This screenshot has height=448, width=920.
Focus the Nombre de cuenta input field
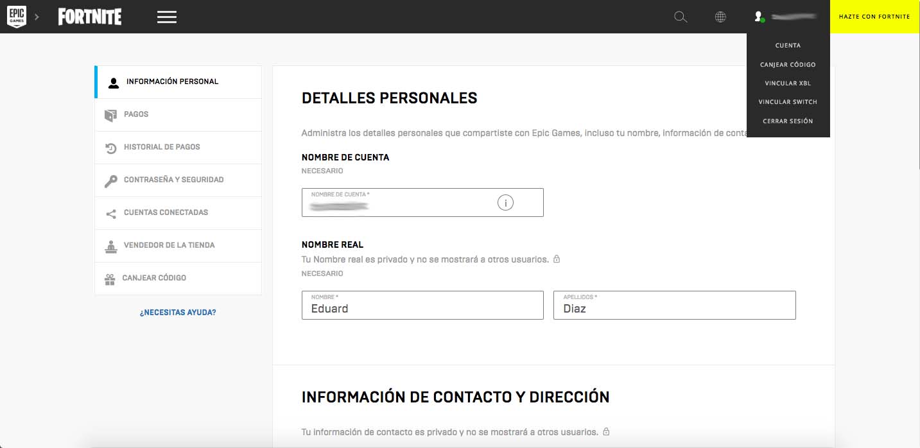422,202
